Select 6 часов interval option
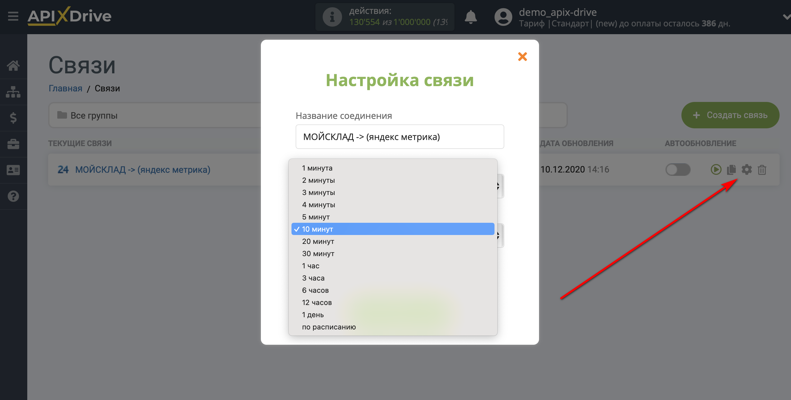 click(x=393, y=291)
